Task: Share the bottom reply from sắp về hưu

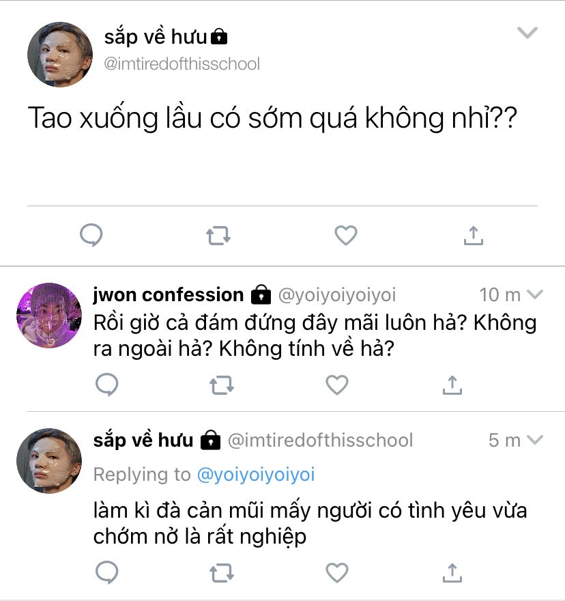Action: (452, 572)
